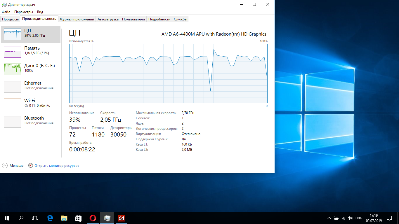Minimize the Диспетчер задач window

coord(241,4)
